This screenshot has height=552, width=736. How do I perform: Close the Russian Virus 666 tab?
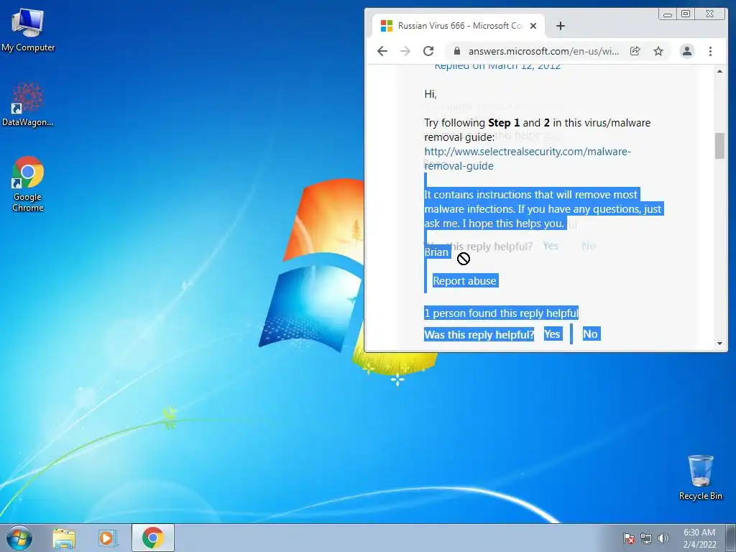533,26
